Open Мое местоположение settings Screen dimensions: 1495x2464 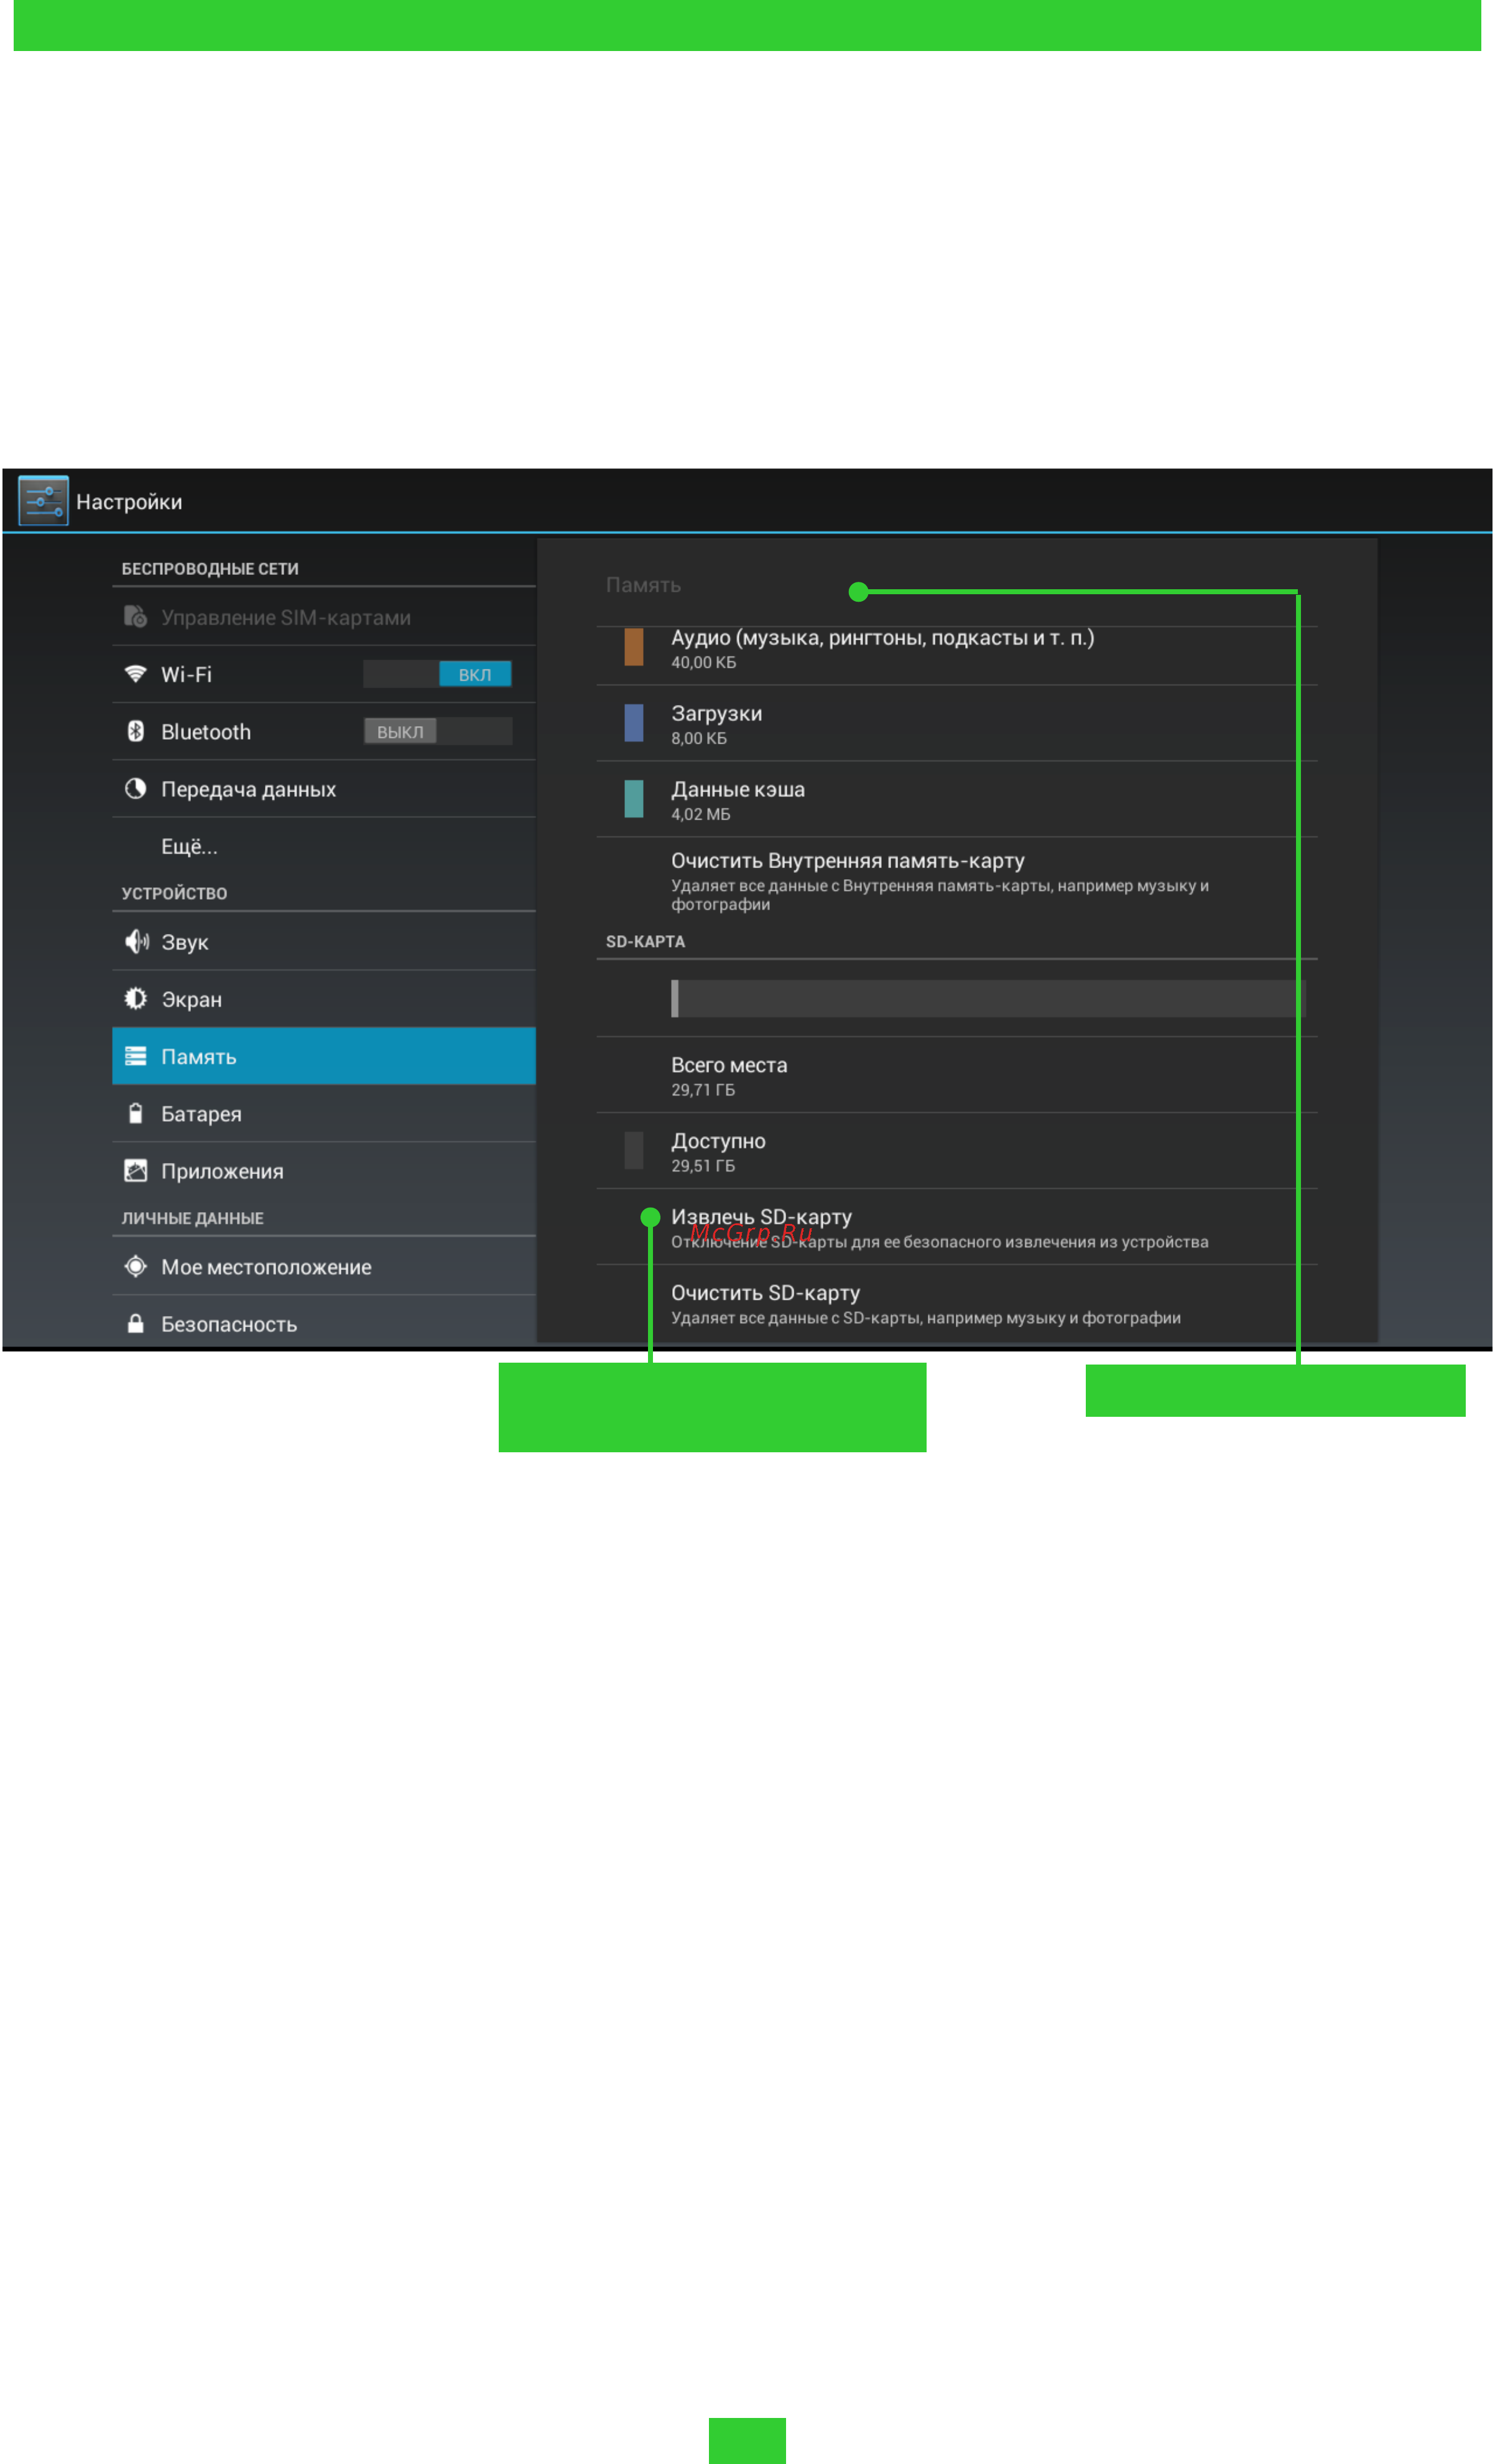click(x=324, y=1267)
